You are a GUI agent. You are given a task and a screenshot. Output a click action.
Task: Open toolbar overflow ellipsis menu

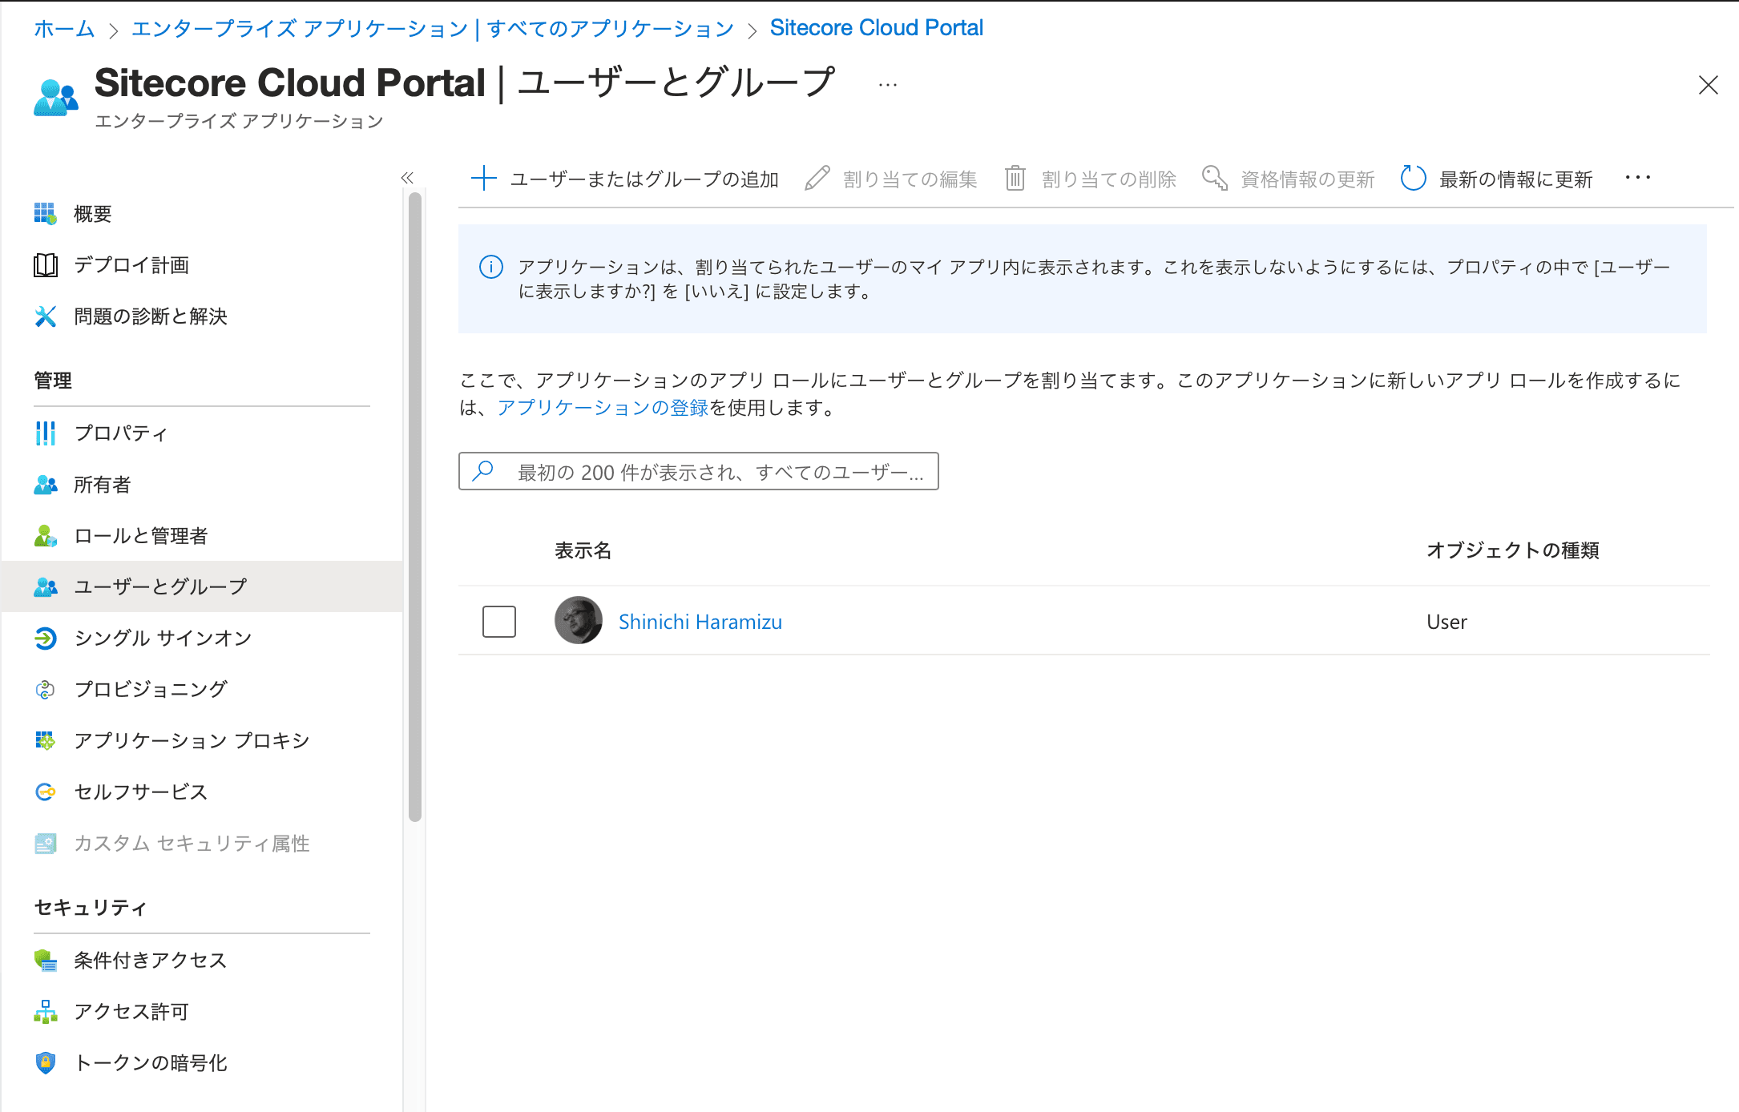point(1637,178)
